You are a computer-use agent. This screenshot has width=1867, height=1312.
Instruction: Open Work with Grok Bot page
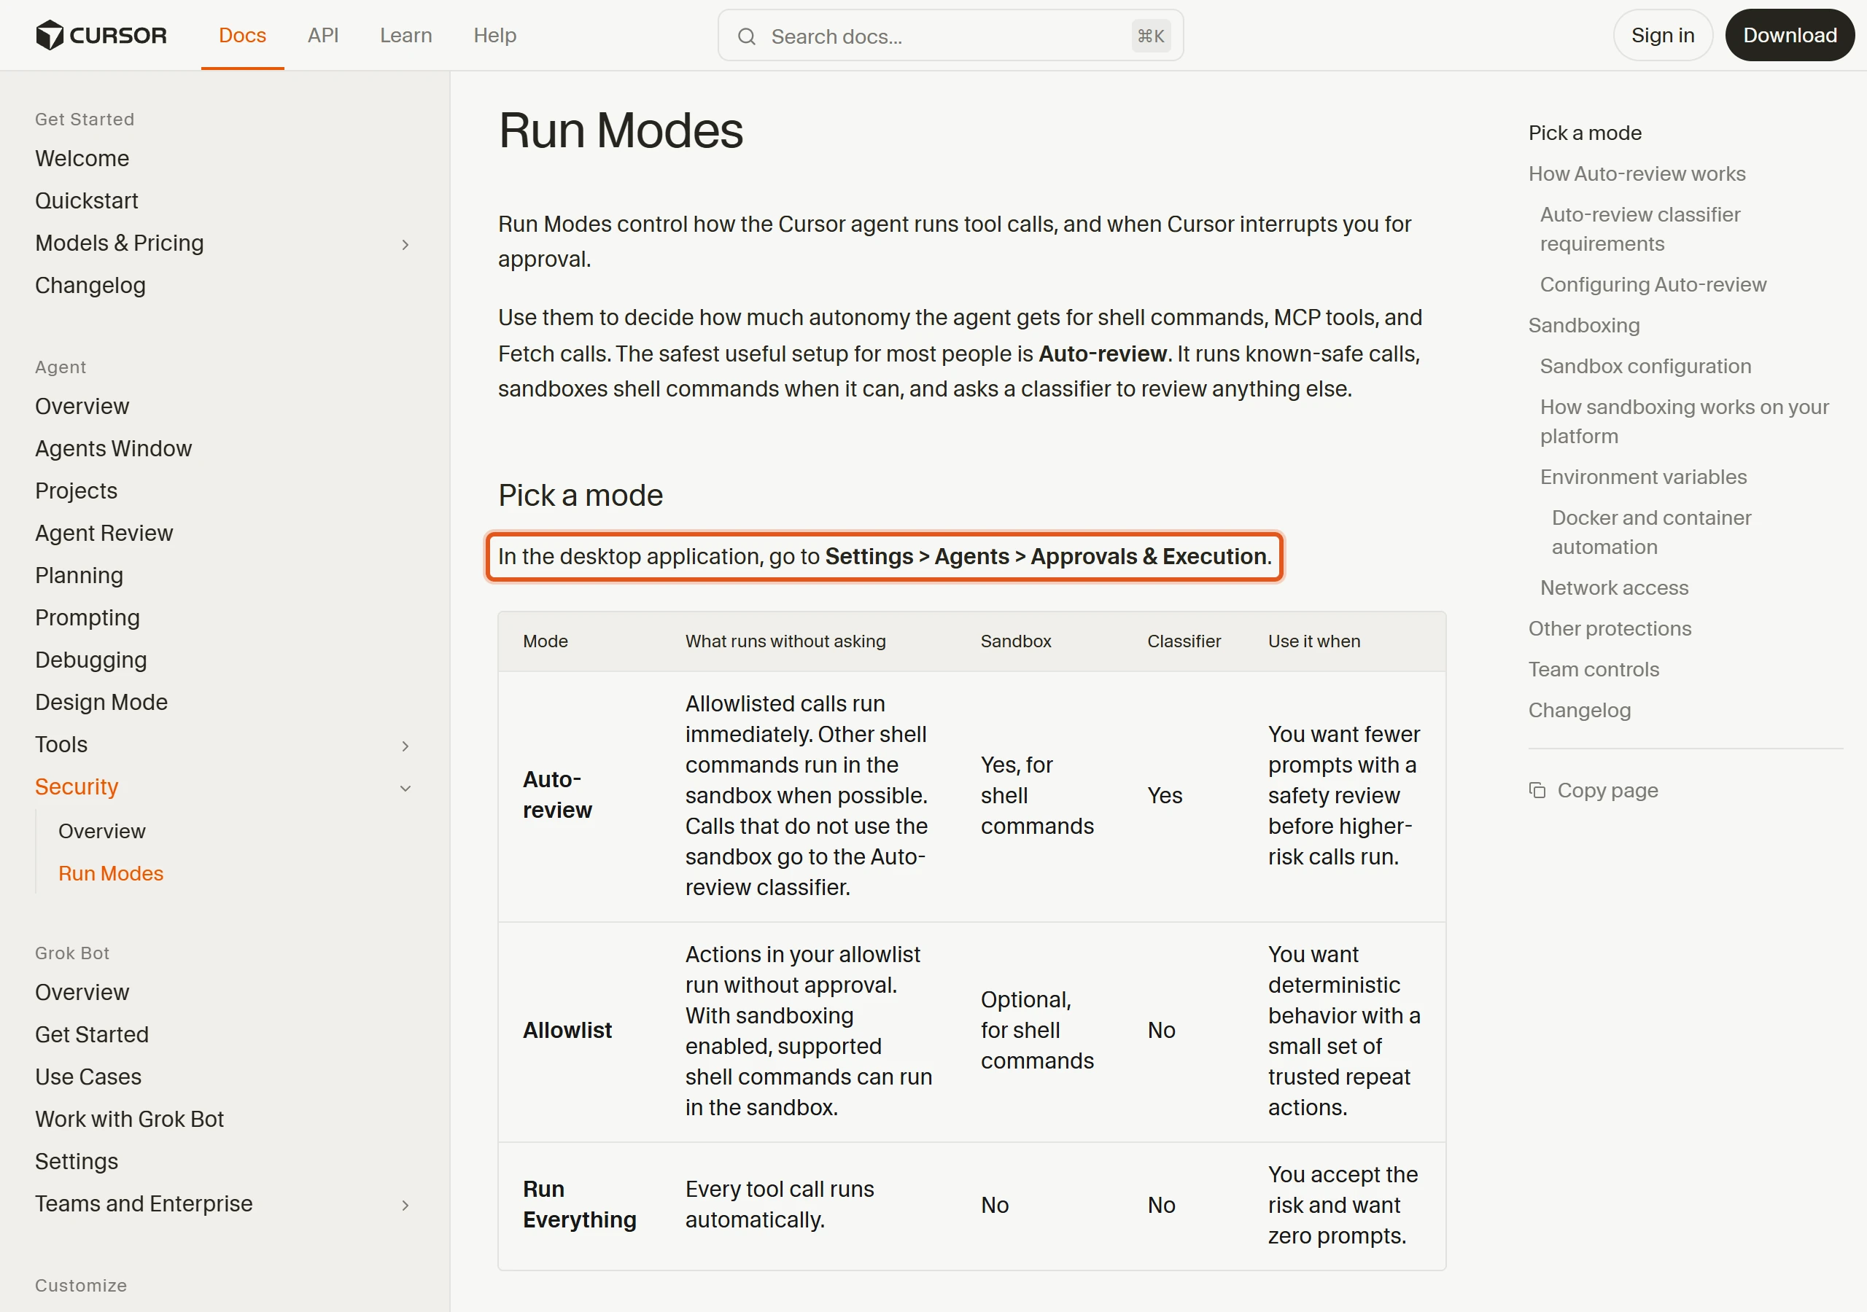129,1120
